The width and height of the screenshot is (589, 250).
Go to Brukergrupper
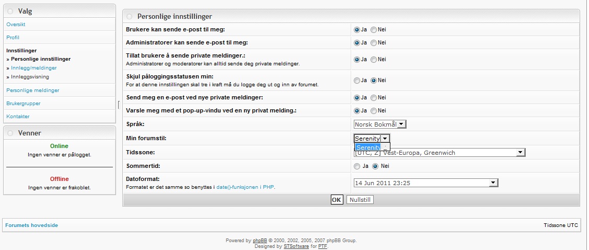(23, 104)
